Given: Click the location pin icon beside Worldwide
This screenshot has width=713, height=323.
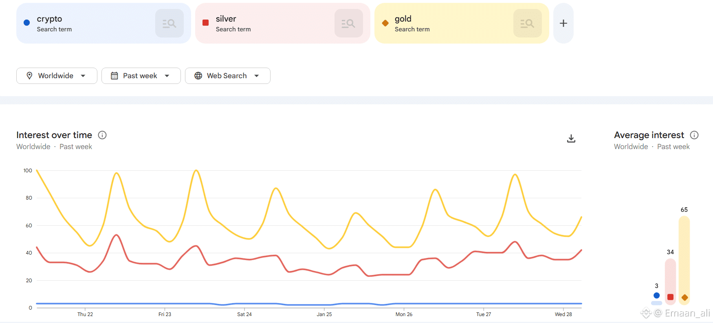Looking at the screenshot, I should (x=29, y=76).
